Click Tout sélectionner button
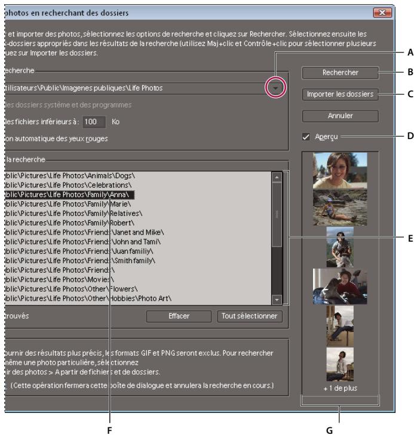This screenshot has height=435, width=414. (x=249, y=316)
